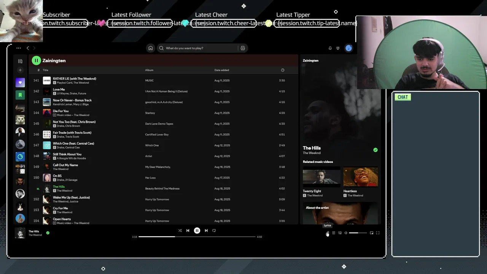The height and width of the screenshot is (274, 487).
Task: Select the track "Open Hearts"
Action: pos(62,219)
